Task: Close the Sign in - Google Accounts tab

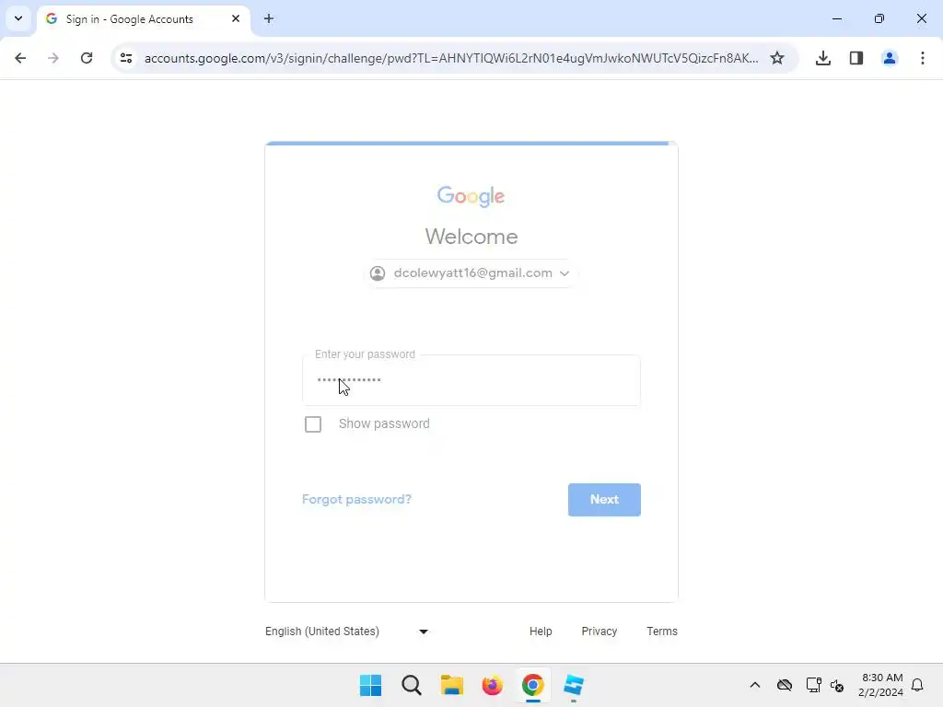Action: pos(236,18)
